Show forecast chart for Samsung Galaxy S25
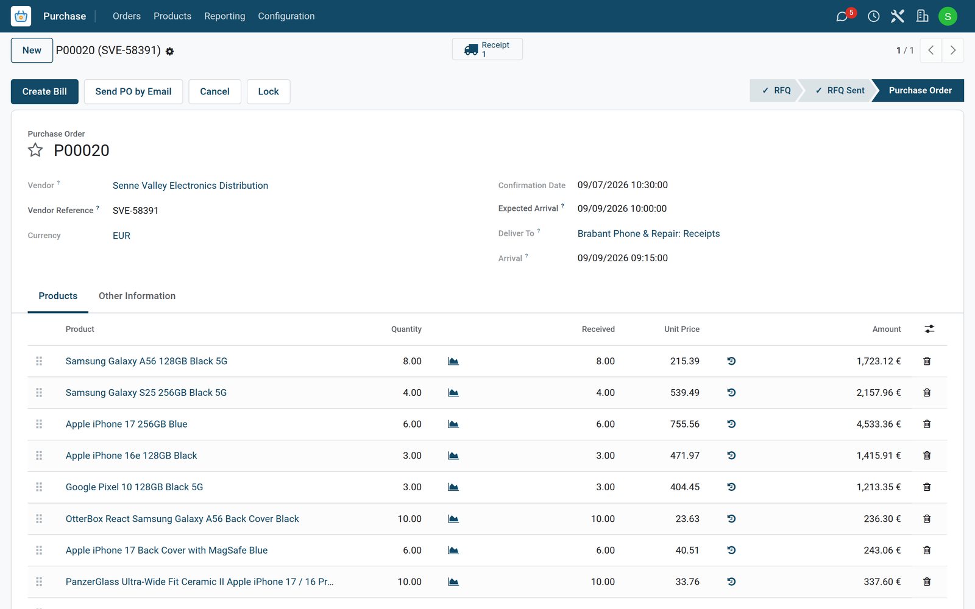975x609 pixels. (453, 393)
